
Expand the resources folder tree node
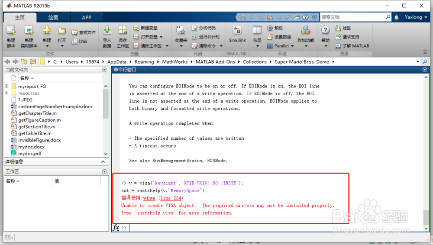point(6,93)
